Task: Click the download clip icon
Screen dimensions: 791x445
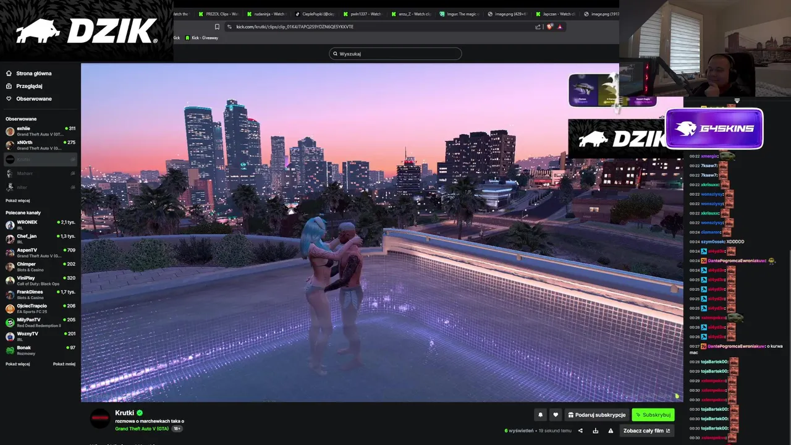Action: (x=595, y=431)
